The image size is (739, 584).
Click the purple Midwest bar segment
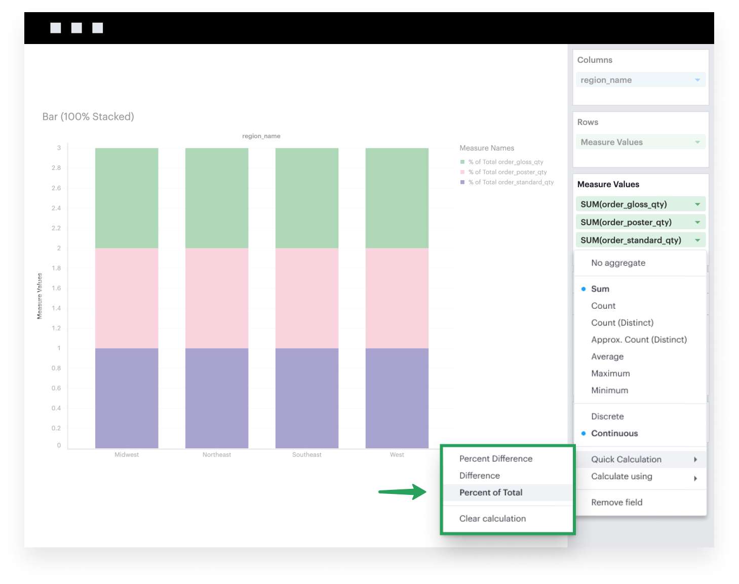pos(127,398)
